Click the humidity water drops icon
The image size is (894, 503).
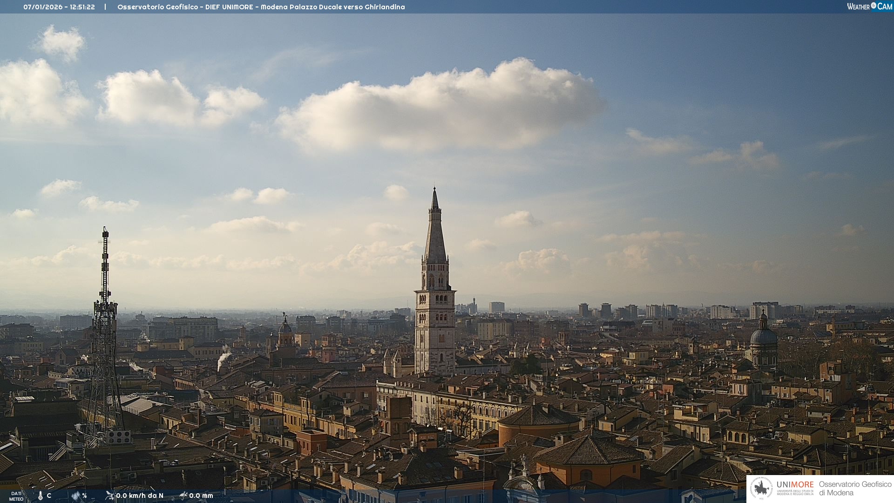click(76, 496)
